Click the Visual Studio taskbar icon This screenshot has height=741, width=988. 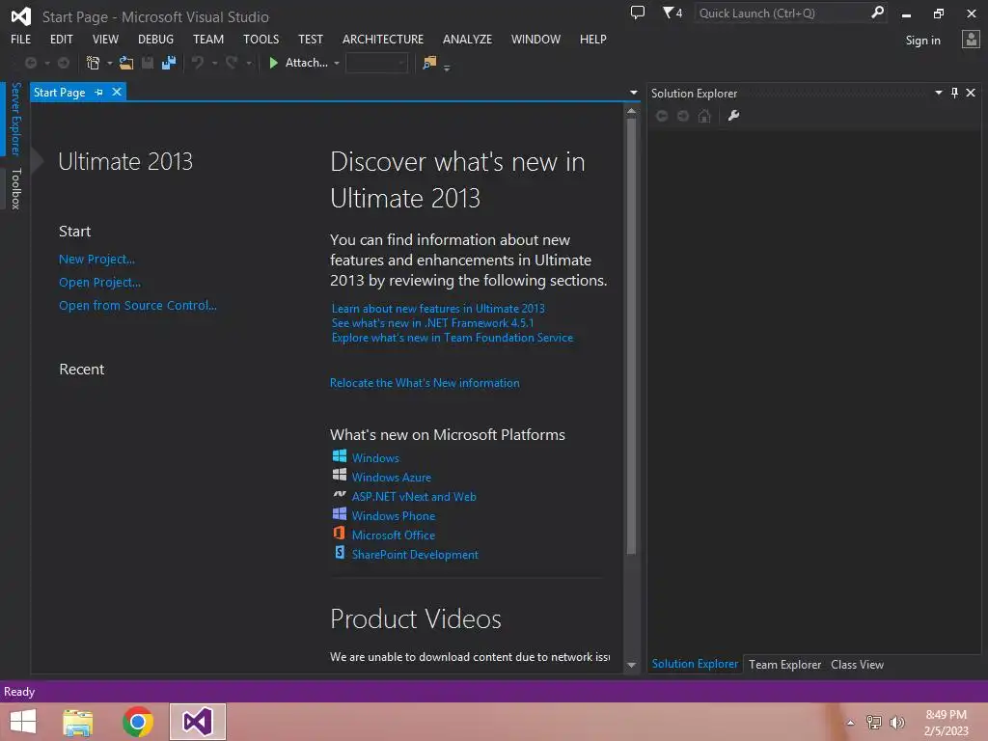[197, 722]
